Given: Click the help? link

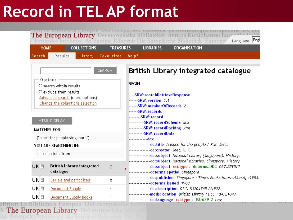Looking at the screenshot, I should pos(133,56).
